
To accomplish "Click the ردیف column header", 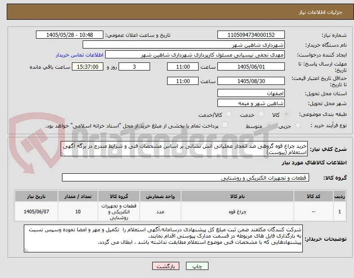I will coord(340,196).
